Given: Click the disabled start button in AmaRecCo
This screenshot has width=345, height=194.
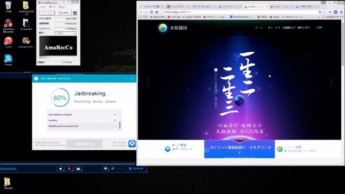Looking at the screenshot, I should pos(47,13).
